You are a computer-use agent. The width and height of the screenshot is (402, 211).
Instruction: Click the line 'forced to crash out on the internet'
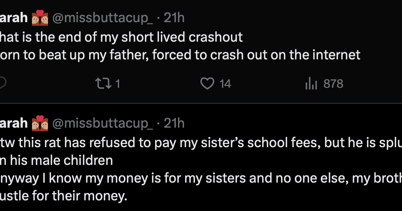pyautogui.click(x=256, y=55)
